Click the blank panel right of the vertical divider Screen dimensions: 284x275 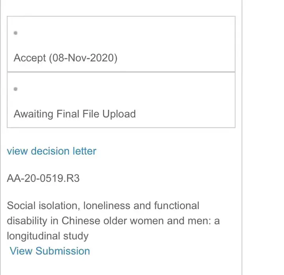pos(263,138)
